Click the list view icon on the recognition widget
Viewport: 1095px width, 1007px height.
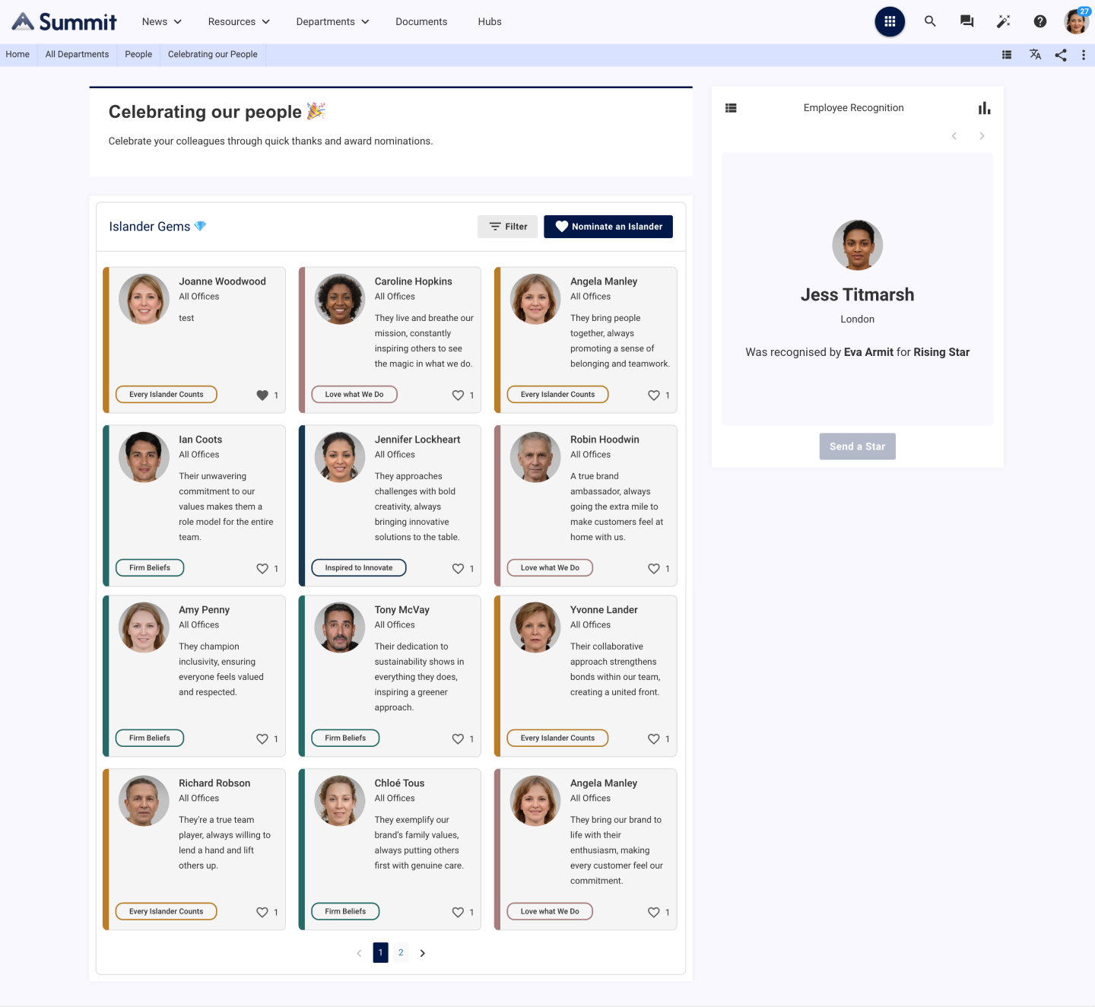(x=731, y=108)
